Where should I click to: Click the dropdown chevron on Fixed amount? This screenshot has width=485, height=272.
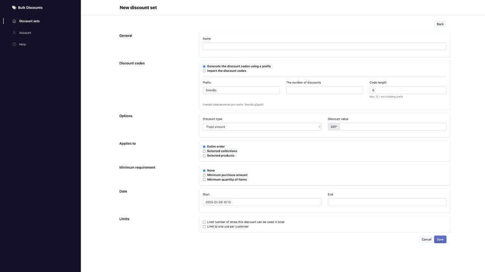(x=319, y=127)
